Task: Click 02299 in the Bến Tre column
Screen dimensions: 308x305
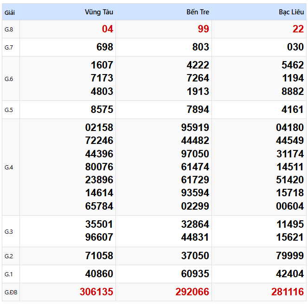Action: [x=195, y=206]
